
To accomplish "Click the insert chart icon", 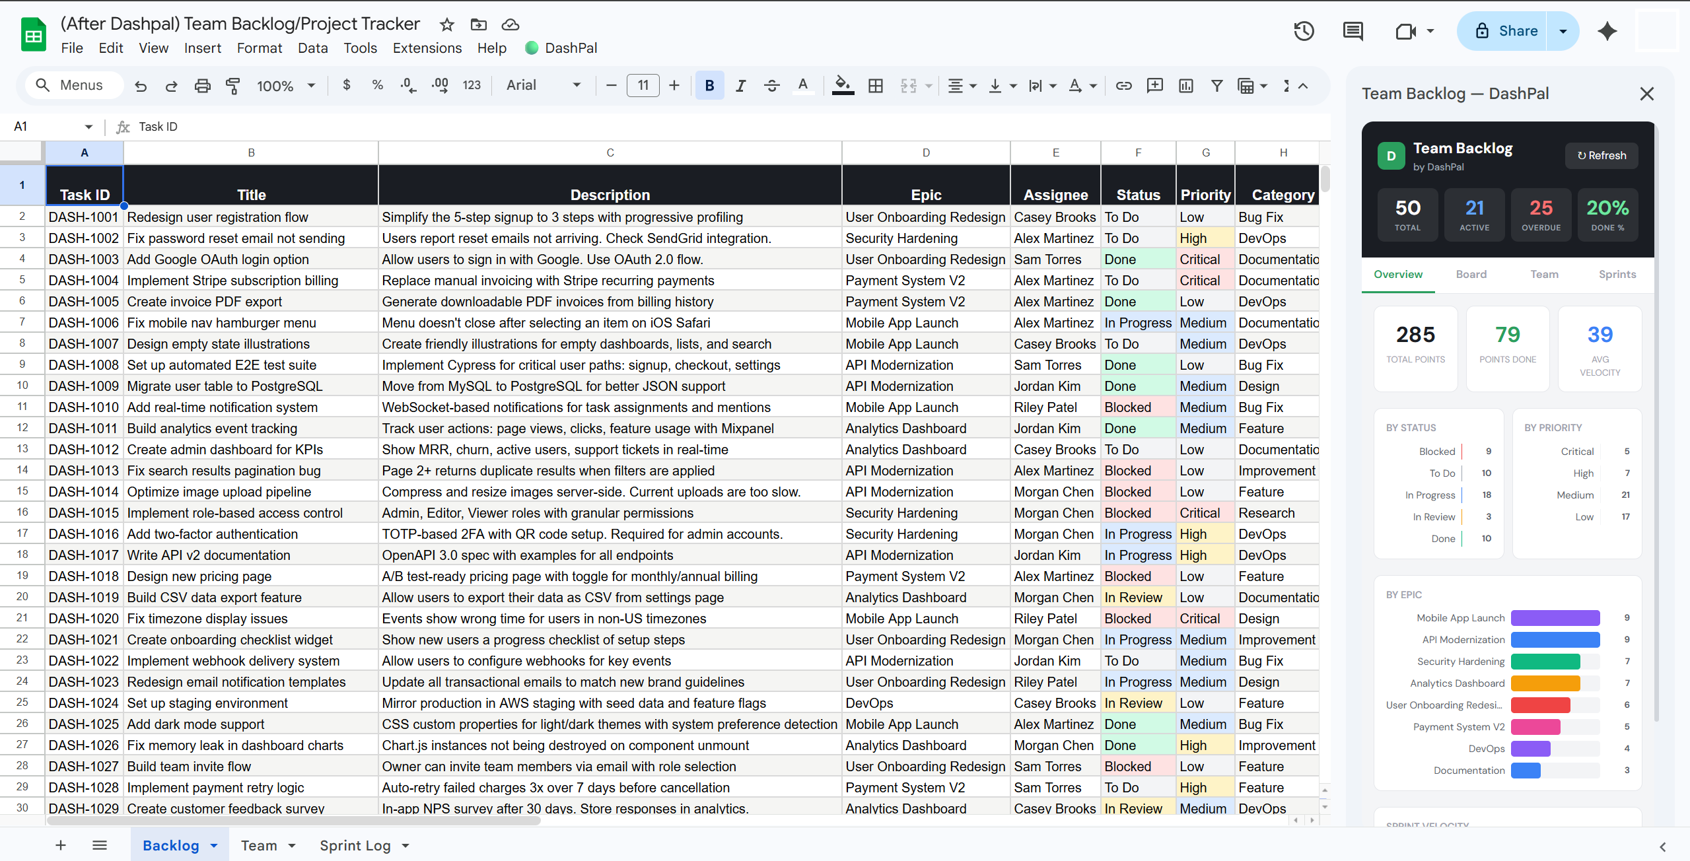I will 1185,86.
